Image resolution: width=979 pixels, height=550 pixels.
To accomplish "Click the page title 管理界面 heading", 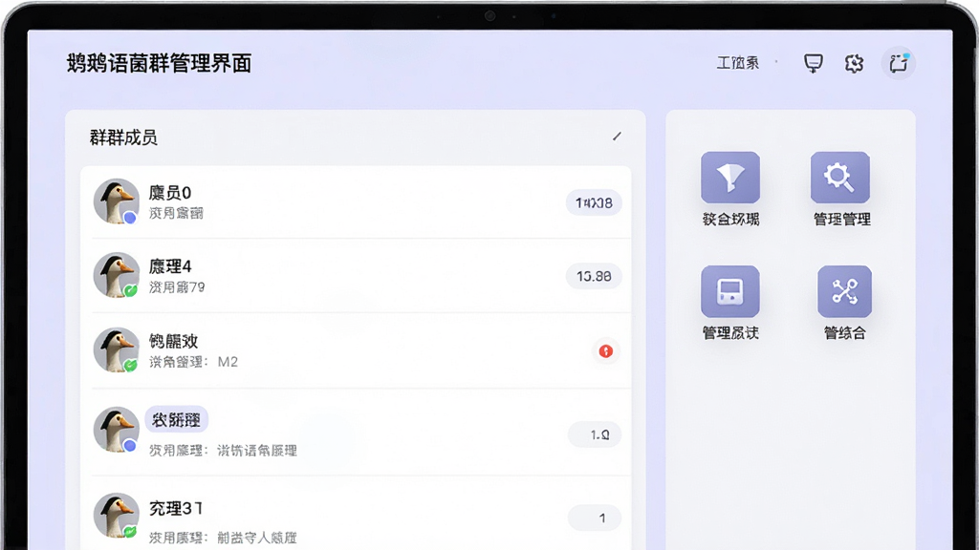I will [160, 64].
